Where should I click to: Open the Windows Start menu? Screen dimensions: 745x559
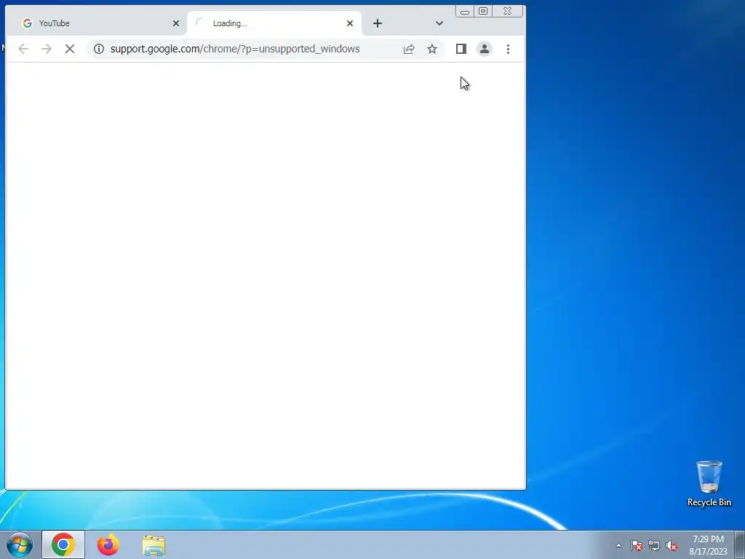pyautogui.click(x=20, y=544)
